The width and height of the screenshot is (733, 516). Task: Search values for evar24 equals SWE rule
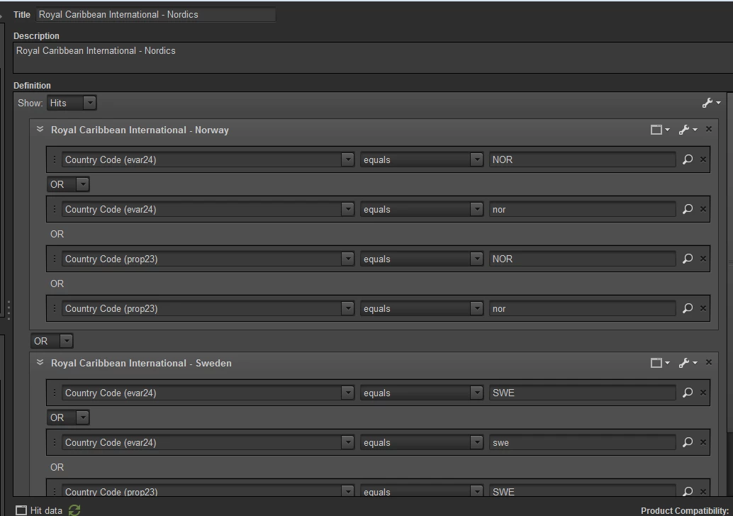(687, 393)
